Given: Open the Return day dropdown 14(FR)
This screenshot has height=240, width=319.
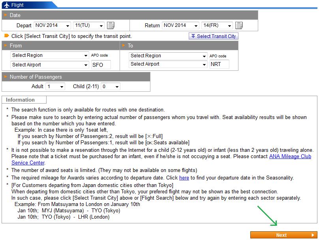Looking at the screenshot, I should [x=217, y=26].
